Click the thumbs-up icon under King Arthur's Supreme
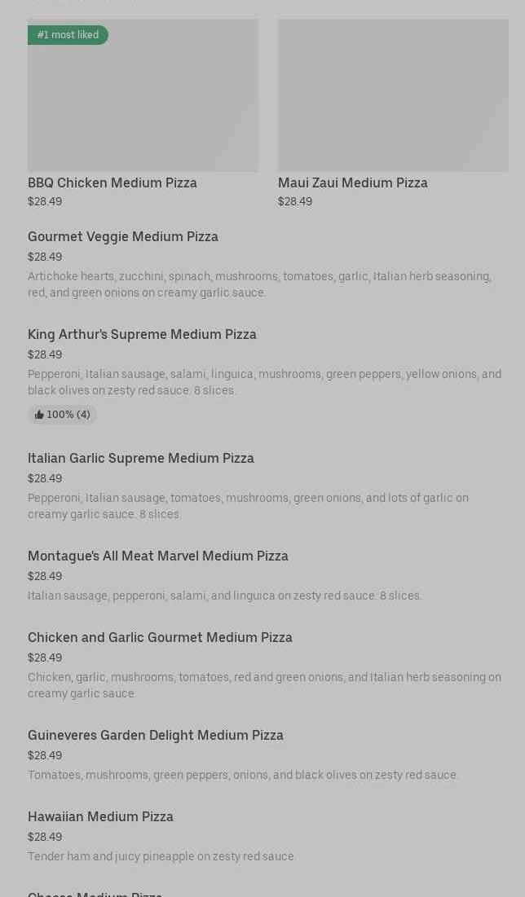The width and height of the screenshot is (525, 897). [39, 415]
